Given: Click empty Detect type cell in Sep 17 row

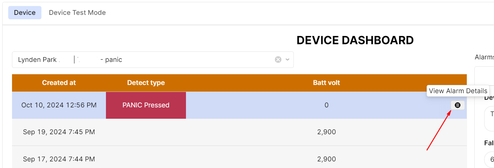Looking at the screenshot, I should [146, 159].
